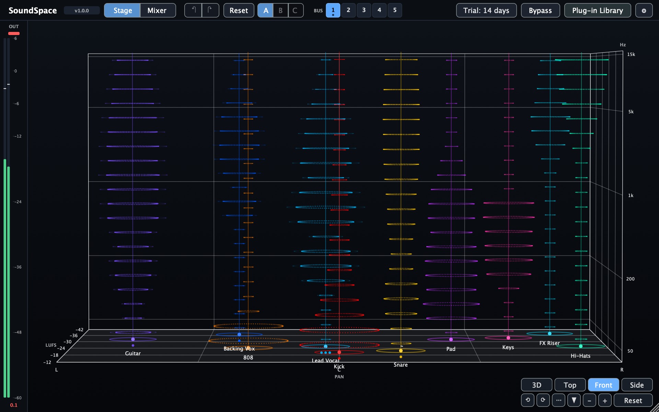Toggle the Bypass button
This screenshot has height=412, width=659.
[x=540, y=10]
